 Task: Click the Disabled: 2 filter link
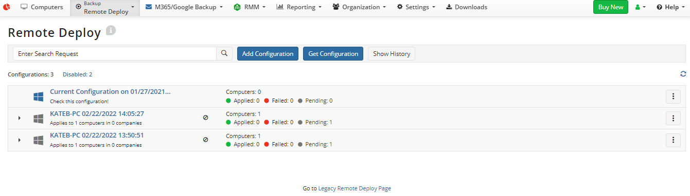point(77,74)
